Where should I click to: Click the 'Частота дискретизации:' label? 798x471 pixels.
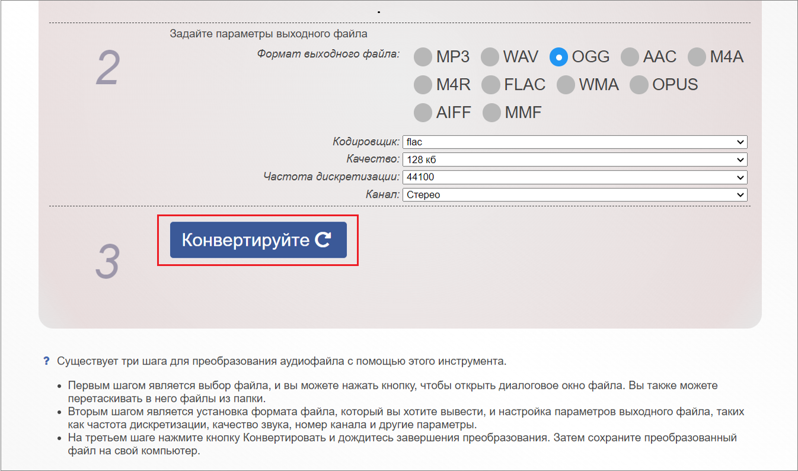click(331, 177)
